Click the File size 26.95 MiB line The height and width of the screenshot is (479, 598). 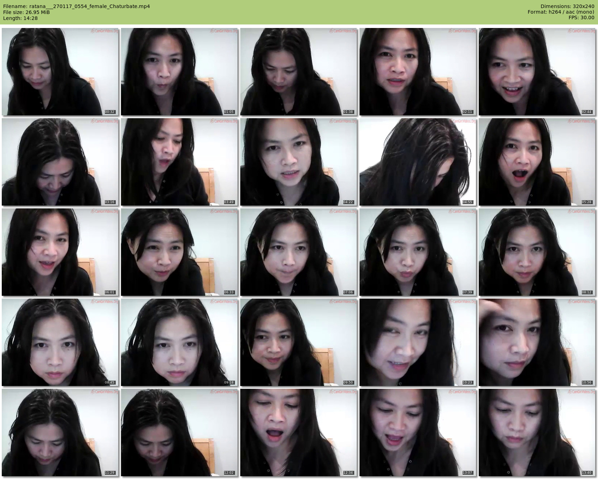pyautogui.click(x=27, y=12)
